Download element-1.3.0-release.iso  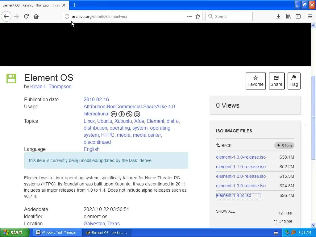click(x=241, y=186)
